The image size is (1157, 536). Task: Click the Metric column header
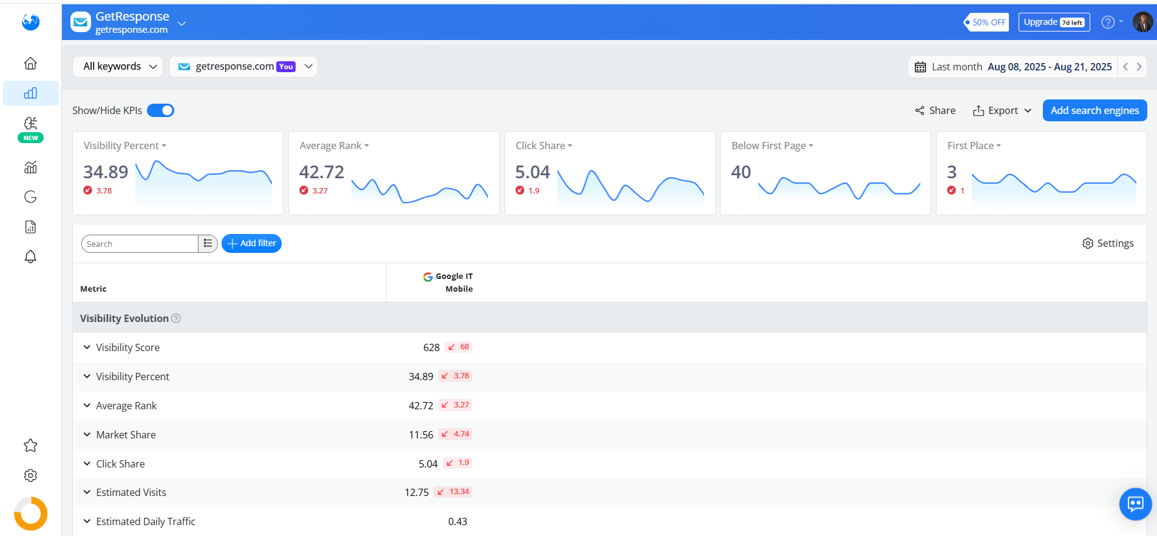(93, 289)
